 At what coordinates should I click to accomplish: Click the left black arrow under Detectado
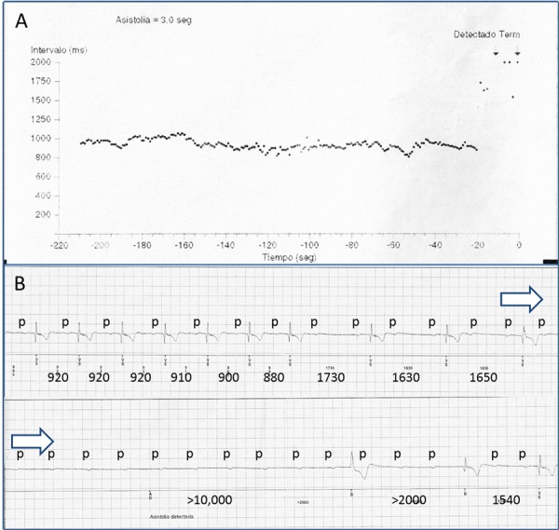(x=496, y=53)
